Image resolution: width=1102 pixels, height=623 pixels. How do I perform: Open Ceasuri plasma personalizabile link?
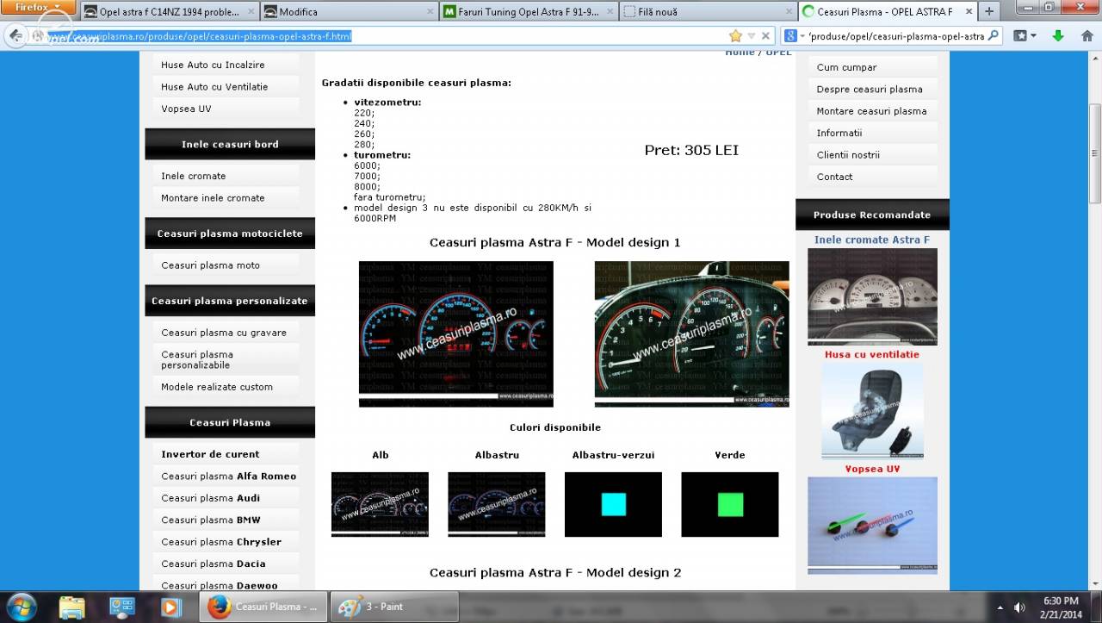pos(197,359)
